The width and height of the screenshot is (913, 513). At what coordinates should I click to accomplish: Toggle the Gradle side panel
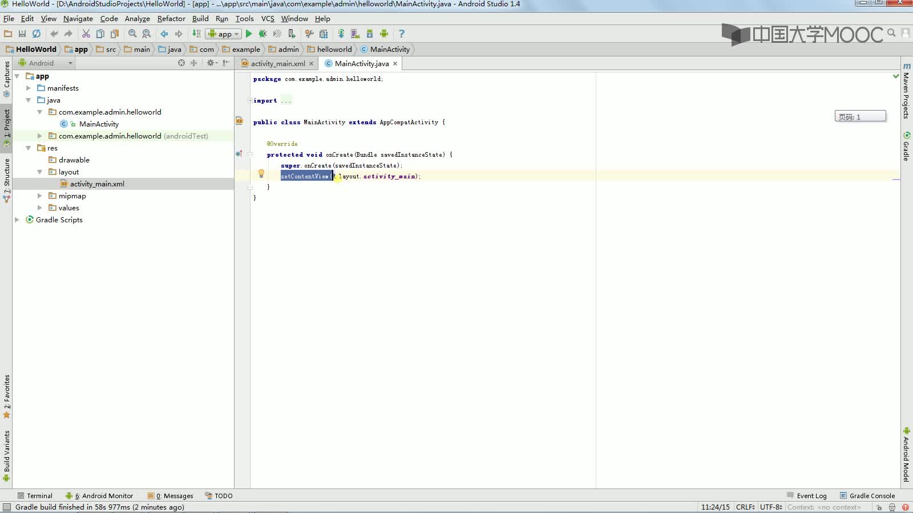click(906, 146)
